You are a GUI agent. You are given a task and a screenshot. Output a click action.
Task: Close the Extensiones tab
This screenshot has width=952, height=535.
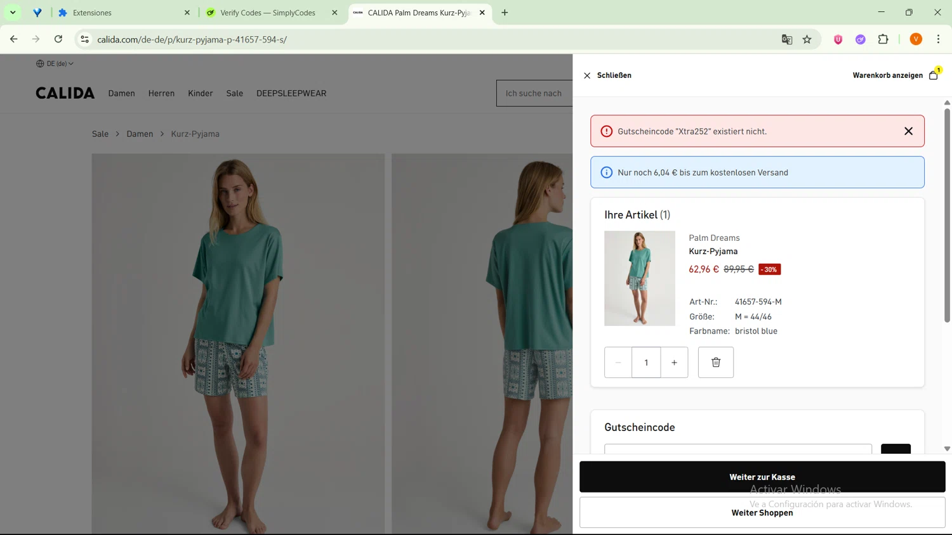pos(187,13)
